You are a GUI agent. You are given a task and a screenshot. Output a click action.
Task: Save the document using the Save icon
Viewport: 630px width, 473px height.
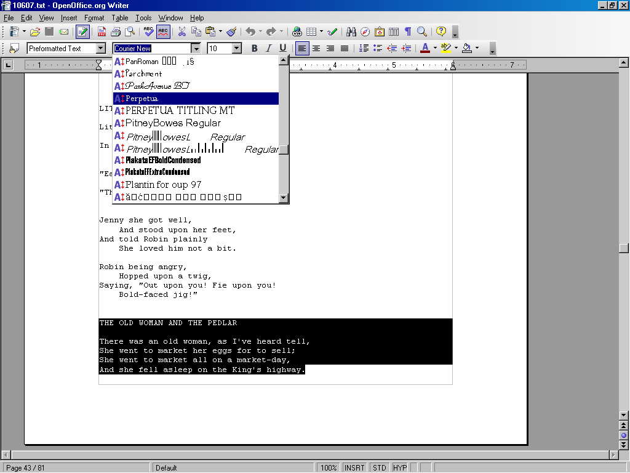coord(49,31)
